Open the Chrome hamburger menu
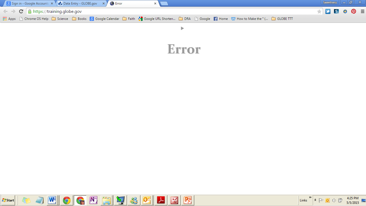 362,11
